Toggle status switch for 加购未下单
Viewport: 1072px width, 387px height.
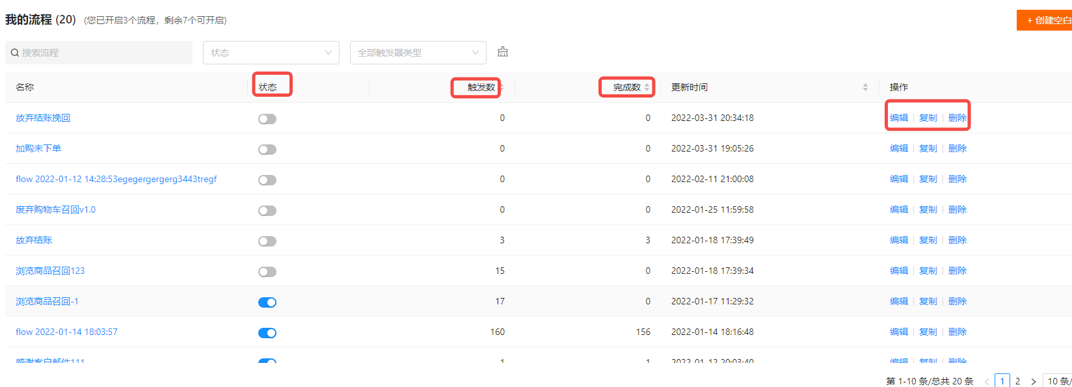[x=267, y=150]
